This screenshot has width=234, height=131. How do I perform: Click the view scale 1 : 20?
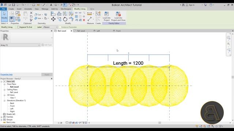pyautogui.click(x=60, y=123)
